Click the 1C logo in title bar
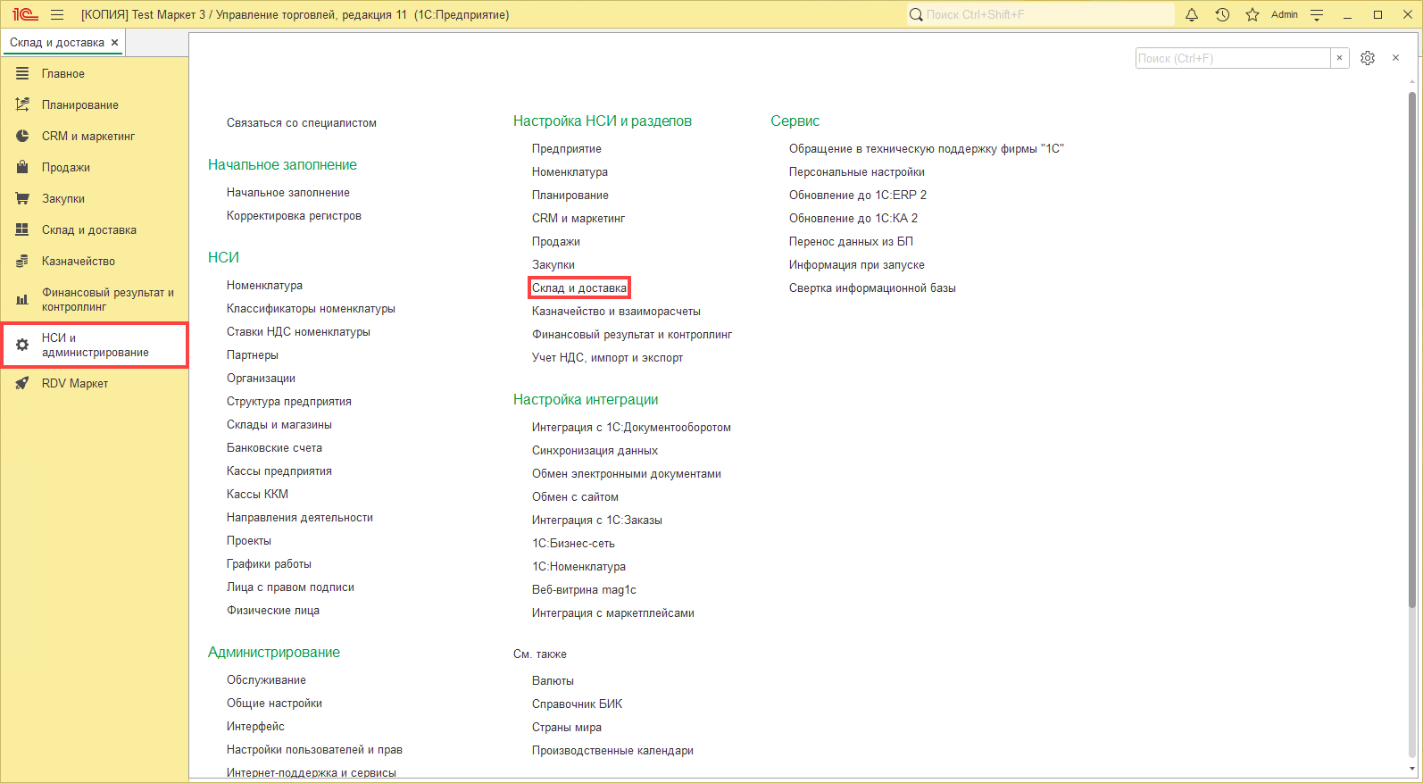 pyautogui.click(x=25, y=14)
